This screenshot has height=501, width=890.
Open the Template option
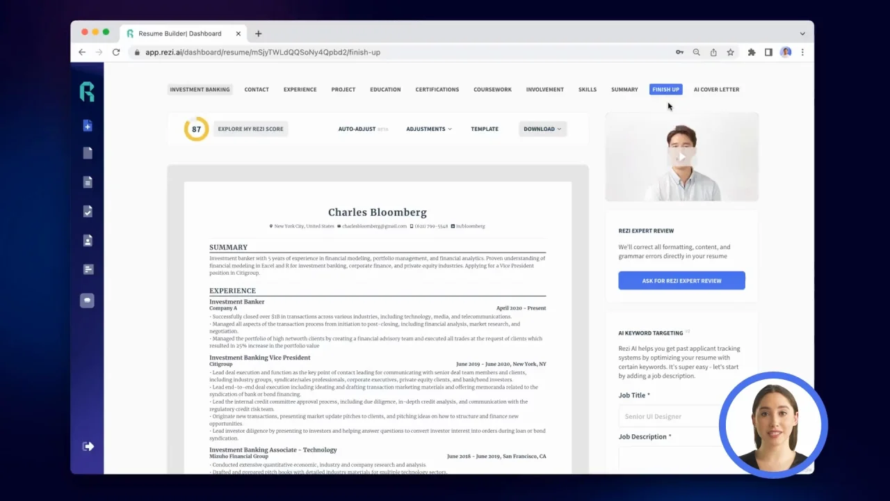point(485,129)
